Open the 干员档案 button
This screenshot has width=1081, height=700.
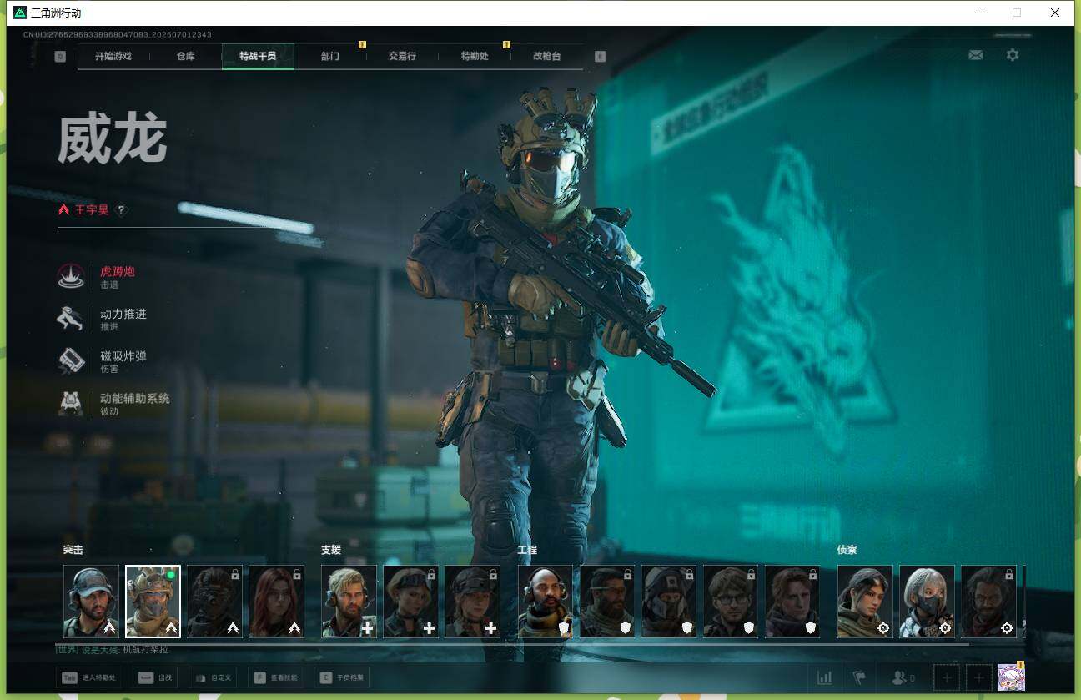point(341,677)
